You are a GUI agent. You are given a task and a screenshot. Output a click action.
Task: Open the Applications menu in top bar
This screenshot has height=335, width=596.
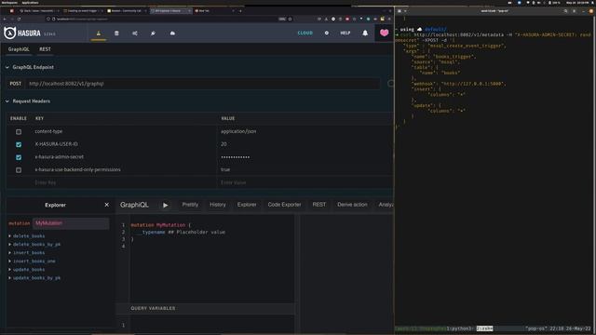tap(30, 2)
